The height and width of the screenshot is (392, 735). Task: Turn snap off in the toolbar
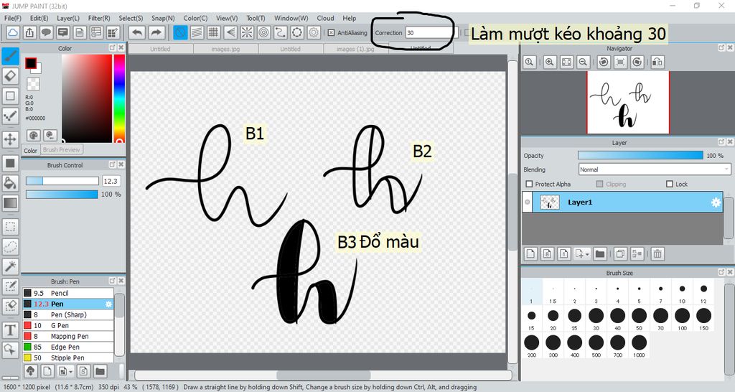point(180,32)
